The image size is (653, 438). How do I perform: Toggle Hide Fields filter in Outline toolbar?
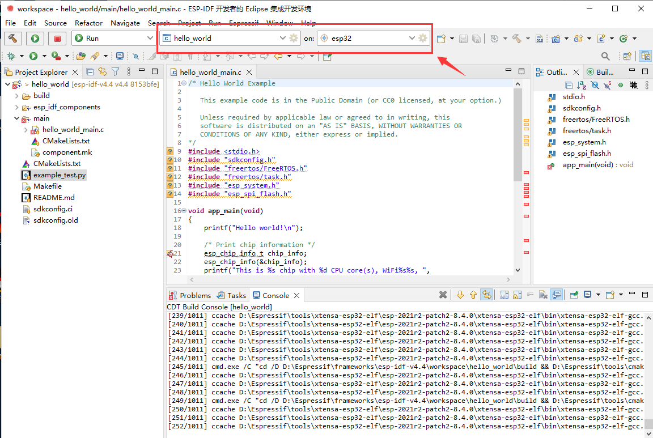click(x=595, y=85)
